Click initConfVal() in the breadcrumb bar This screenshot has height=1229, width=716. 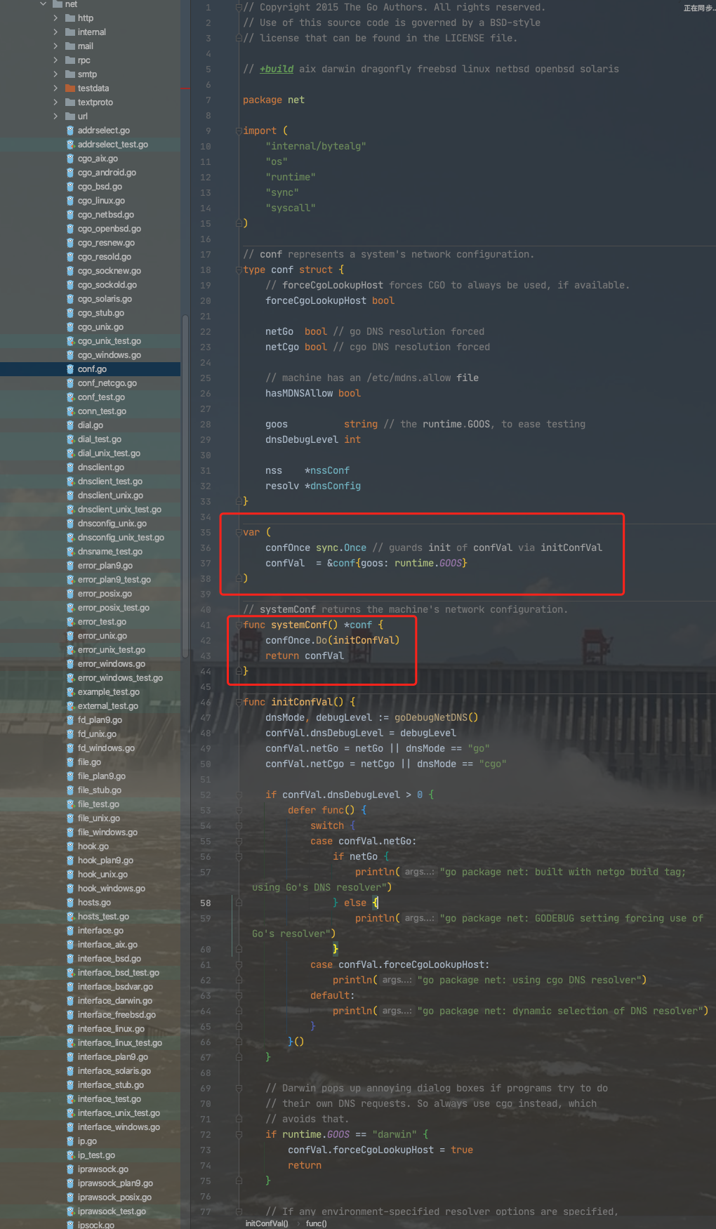tap(266, 1223)
